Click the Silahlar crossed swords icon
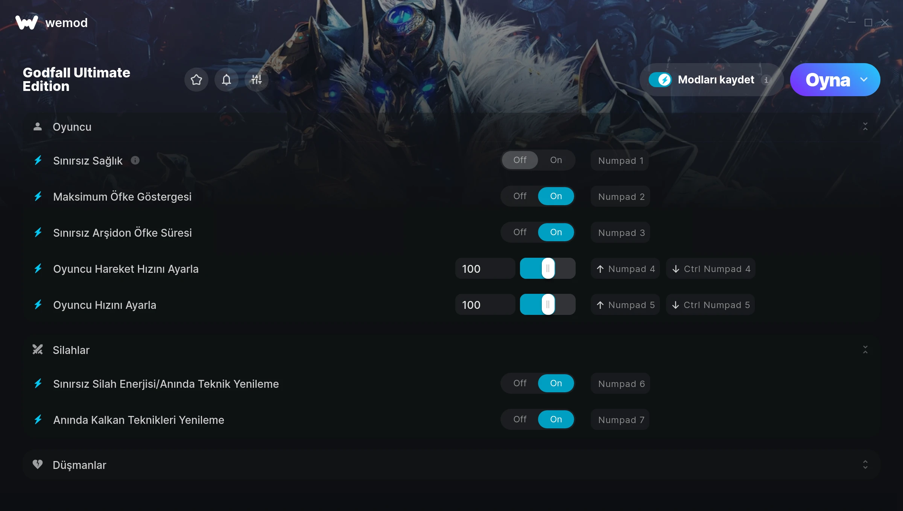Image resolution: width=903 pixels, height=511 pixels. 38,350
